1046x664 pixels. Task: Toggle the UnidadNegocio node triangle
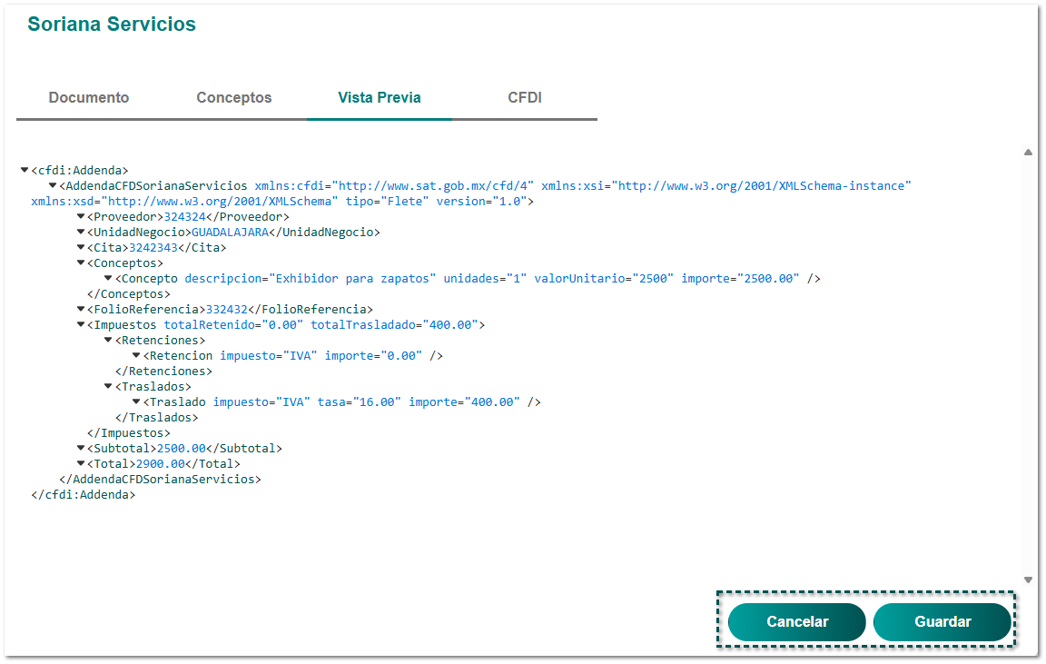tap(81, 232)
